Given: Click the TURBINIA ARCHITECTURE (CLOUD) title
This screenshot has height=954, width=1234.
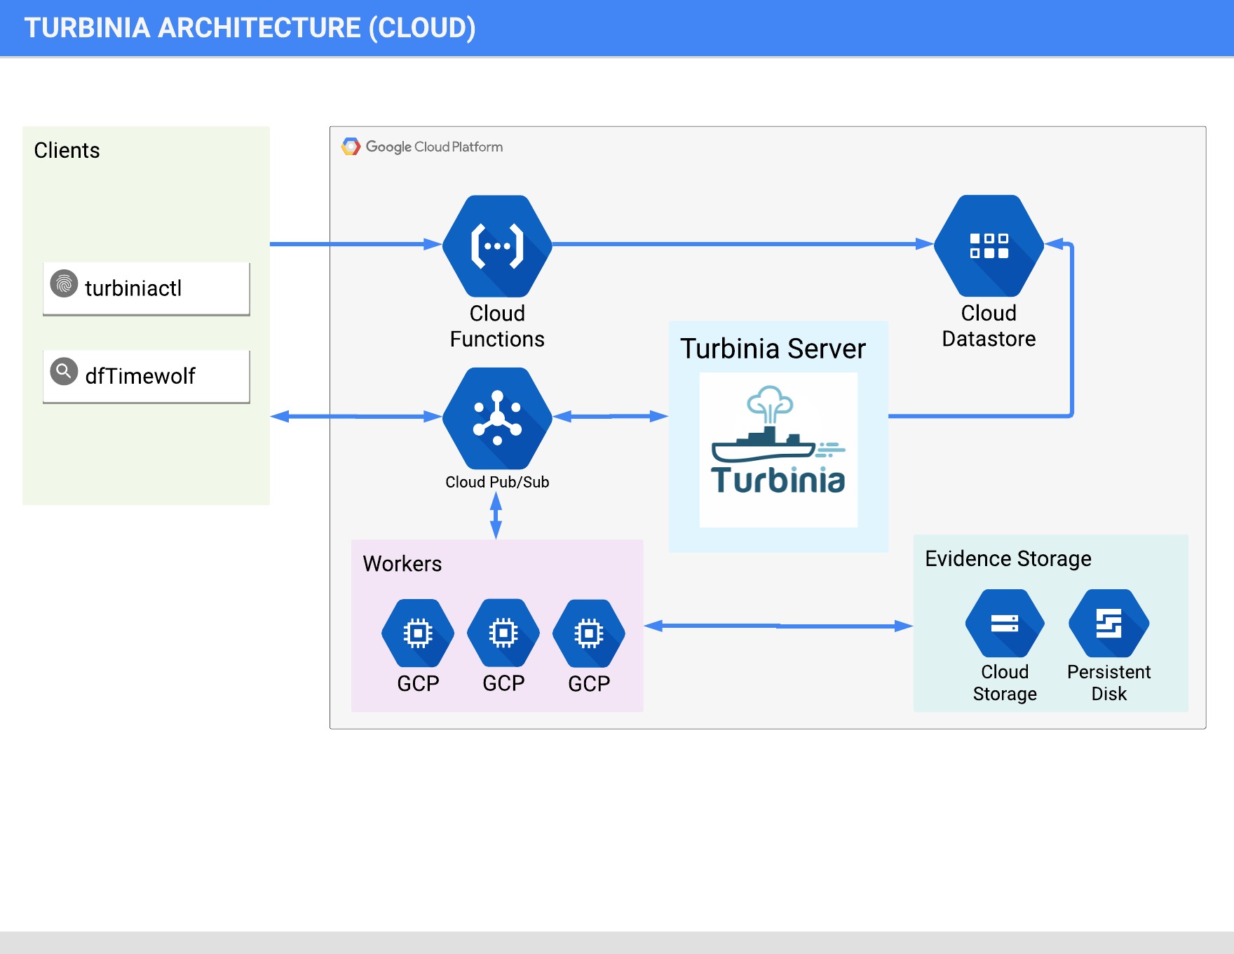Looking at the screenshot, I should [250, 28].
